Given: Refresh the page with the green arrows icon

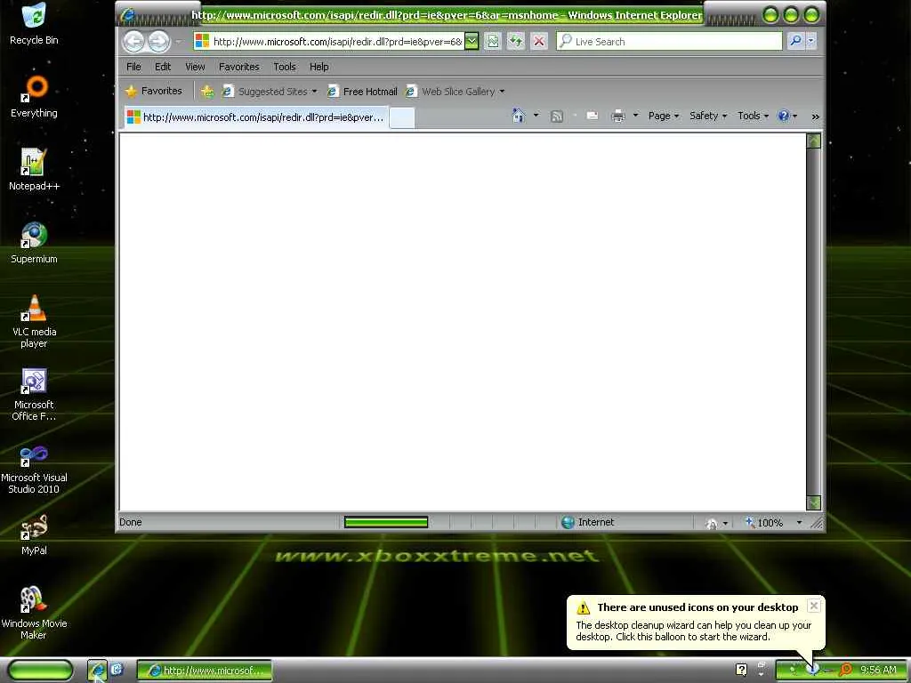Looking at the screenshot, I should pyautogui.click(x=516, y=41).
